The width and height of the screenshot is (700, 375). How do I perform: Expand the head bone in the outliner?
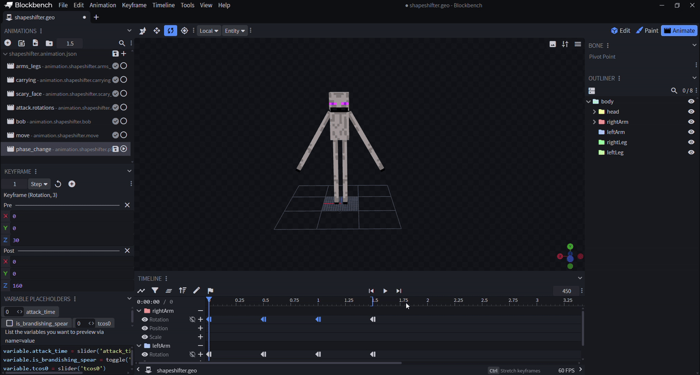click(594, 111)
